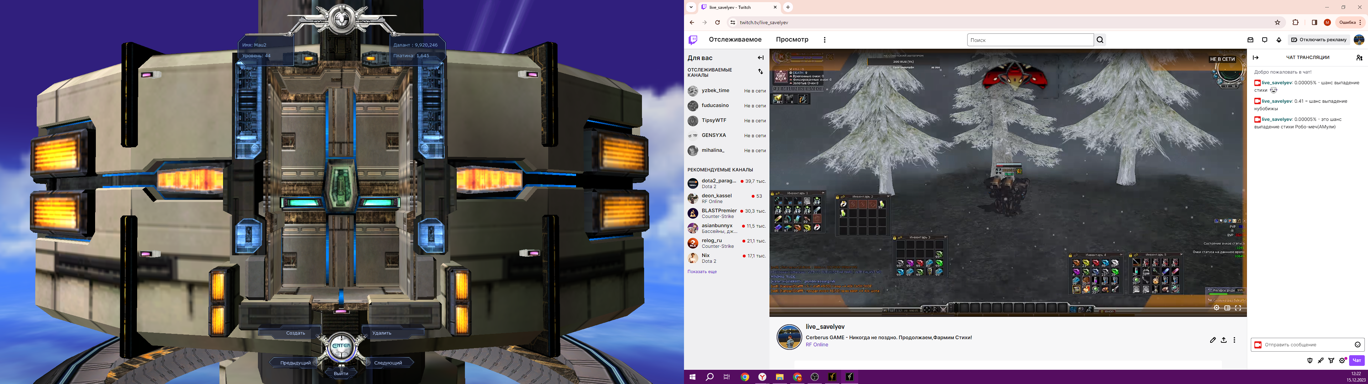This screenshot has width=1368, height=384.
Task: Open Twitch notifications inbox icon
Action: pyautogui.click(x=1250, y=40)
